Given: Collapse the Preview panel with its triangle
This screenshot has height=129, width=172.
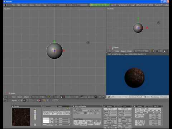Looking at the screenshot, I should pyautogui.click(x=13, y=106).
